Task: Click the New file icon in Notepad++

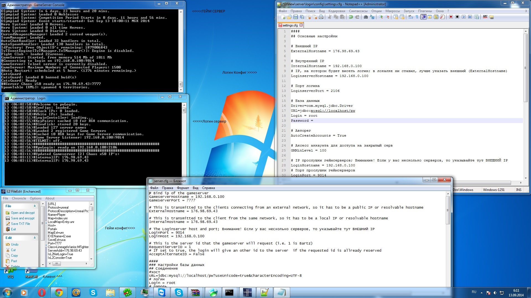Action: tap(283, 17)
